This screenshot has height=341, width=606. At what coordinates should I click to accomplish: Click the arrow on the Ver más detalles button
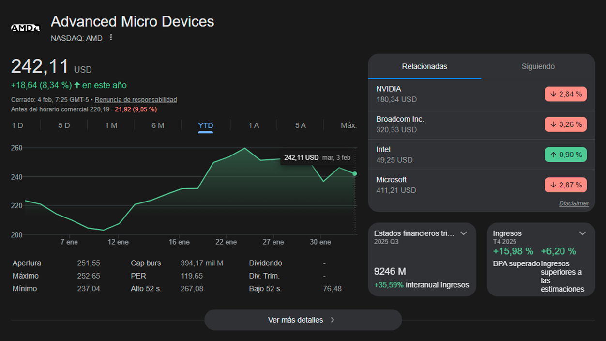click(333, 320)
